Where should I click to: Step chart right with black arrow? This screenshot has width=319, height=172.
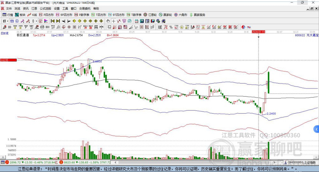(x=69, y=21)
